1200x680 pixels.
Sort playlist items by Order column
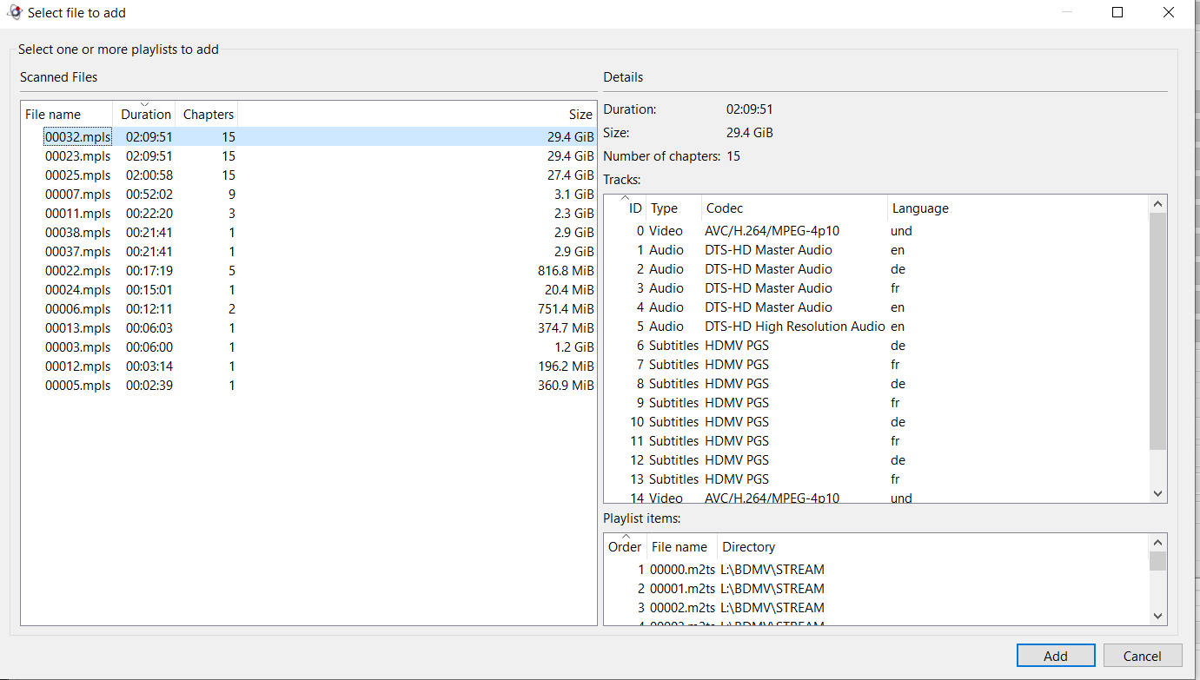click(626, 547)
